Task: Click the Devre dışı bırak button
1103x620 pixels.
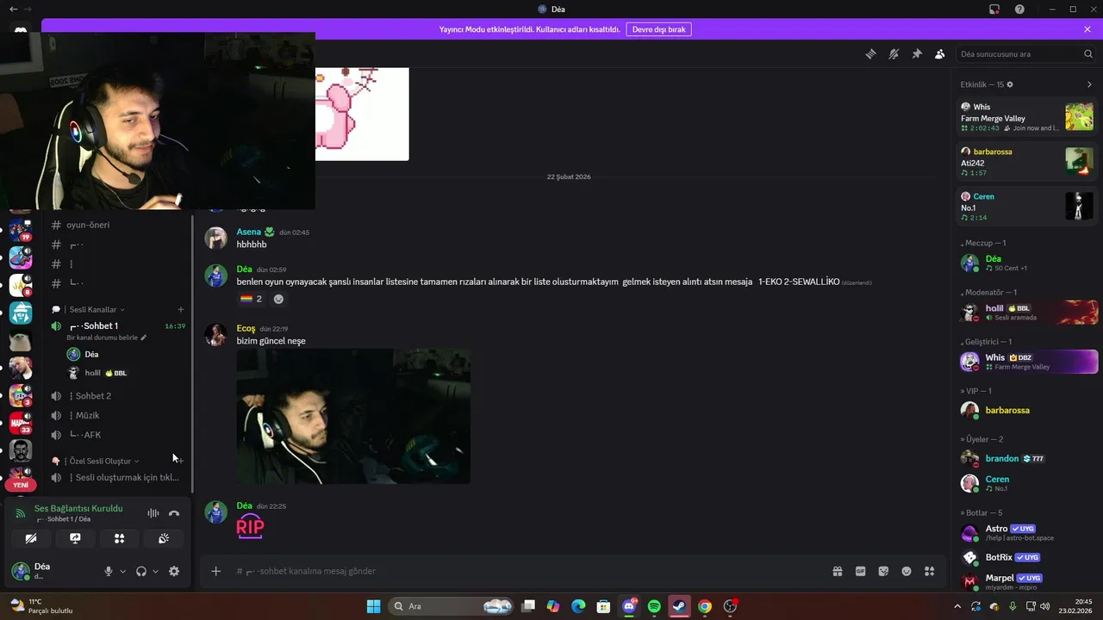Action: coord(658,29)
